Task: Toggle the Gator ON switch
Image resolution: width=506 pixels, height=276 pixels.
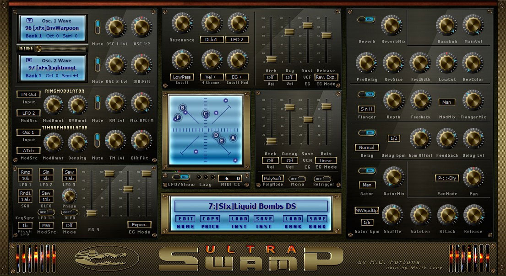Action: 367,170
